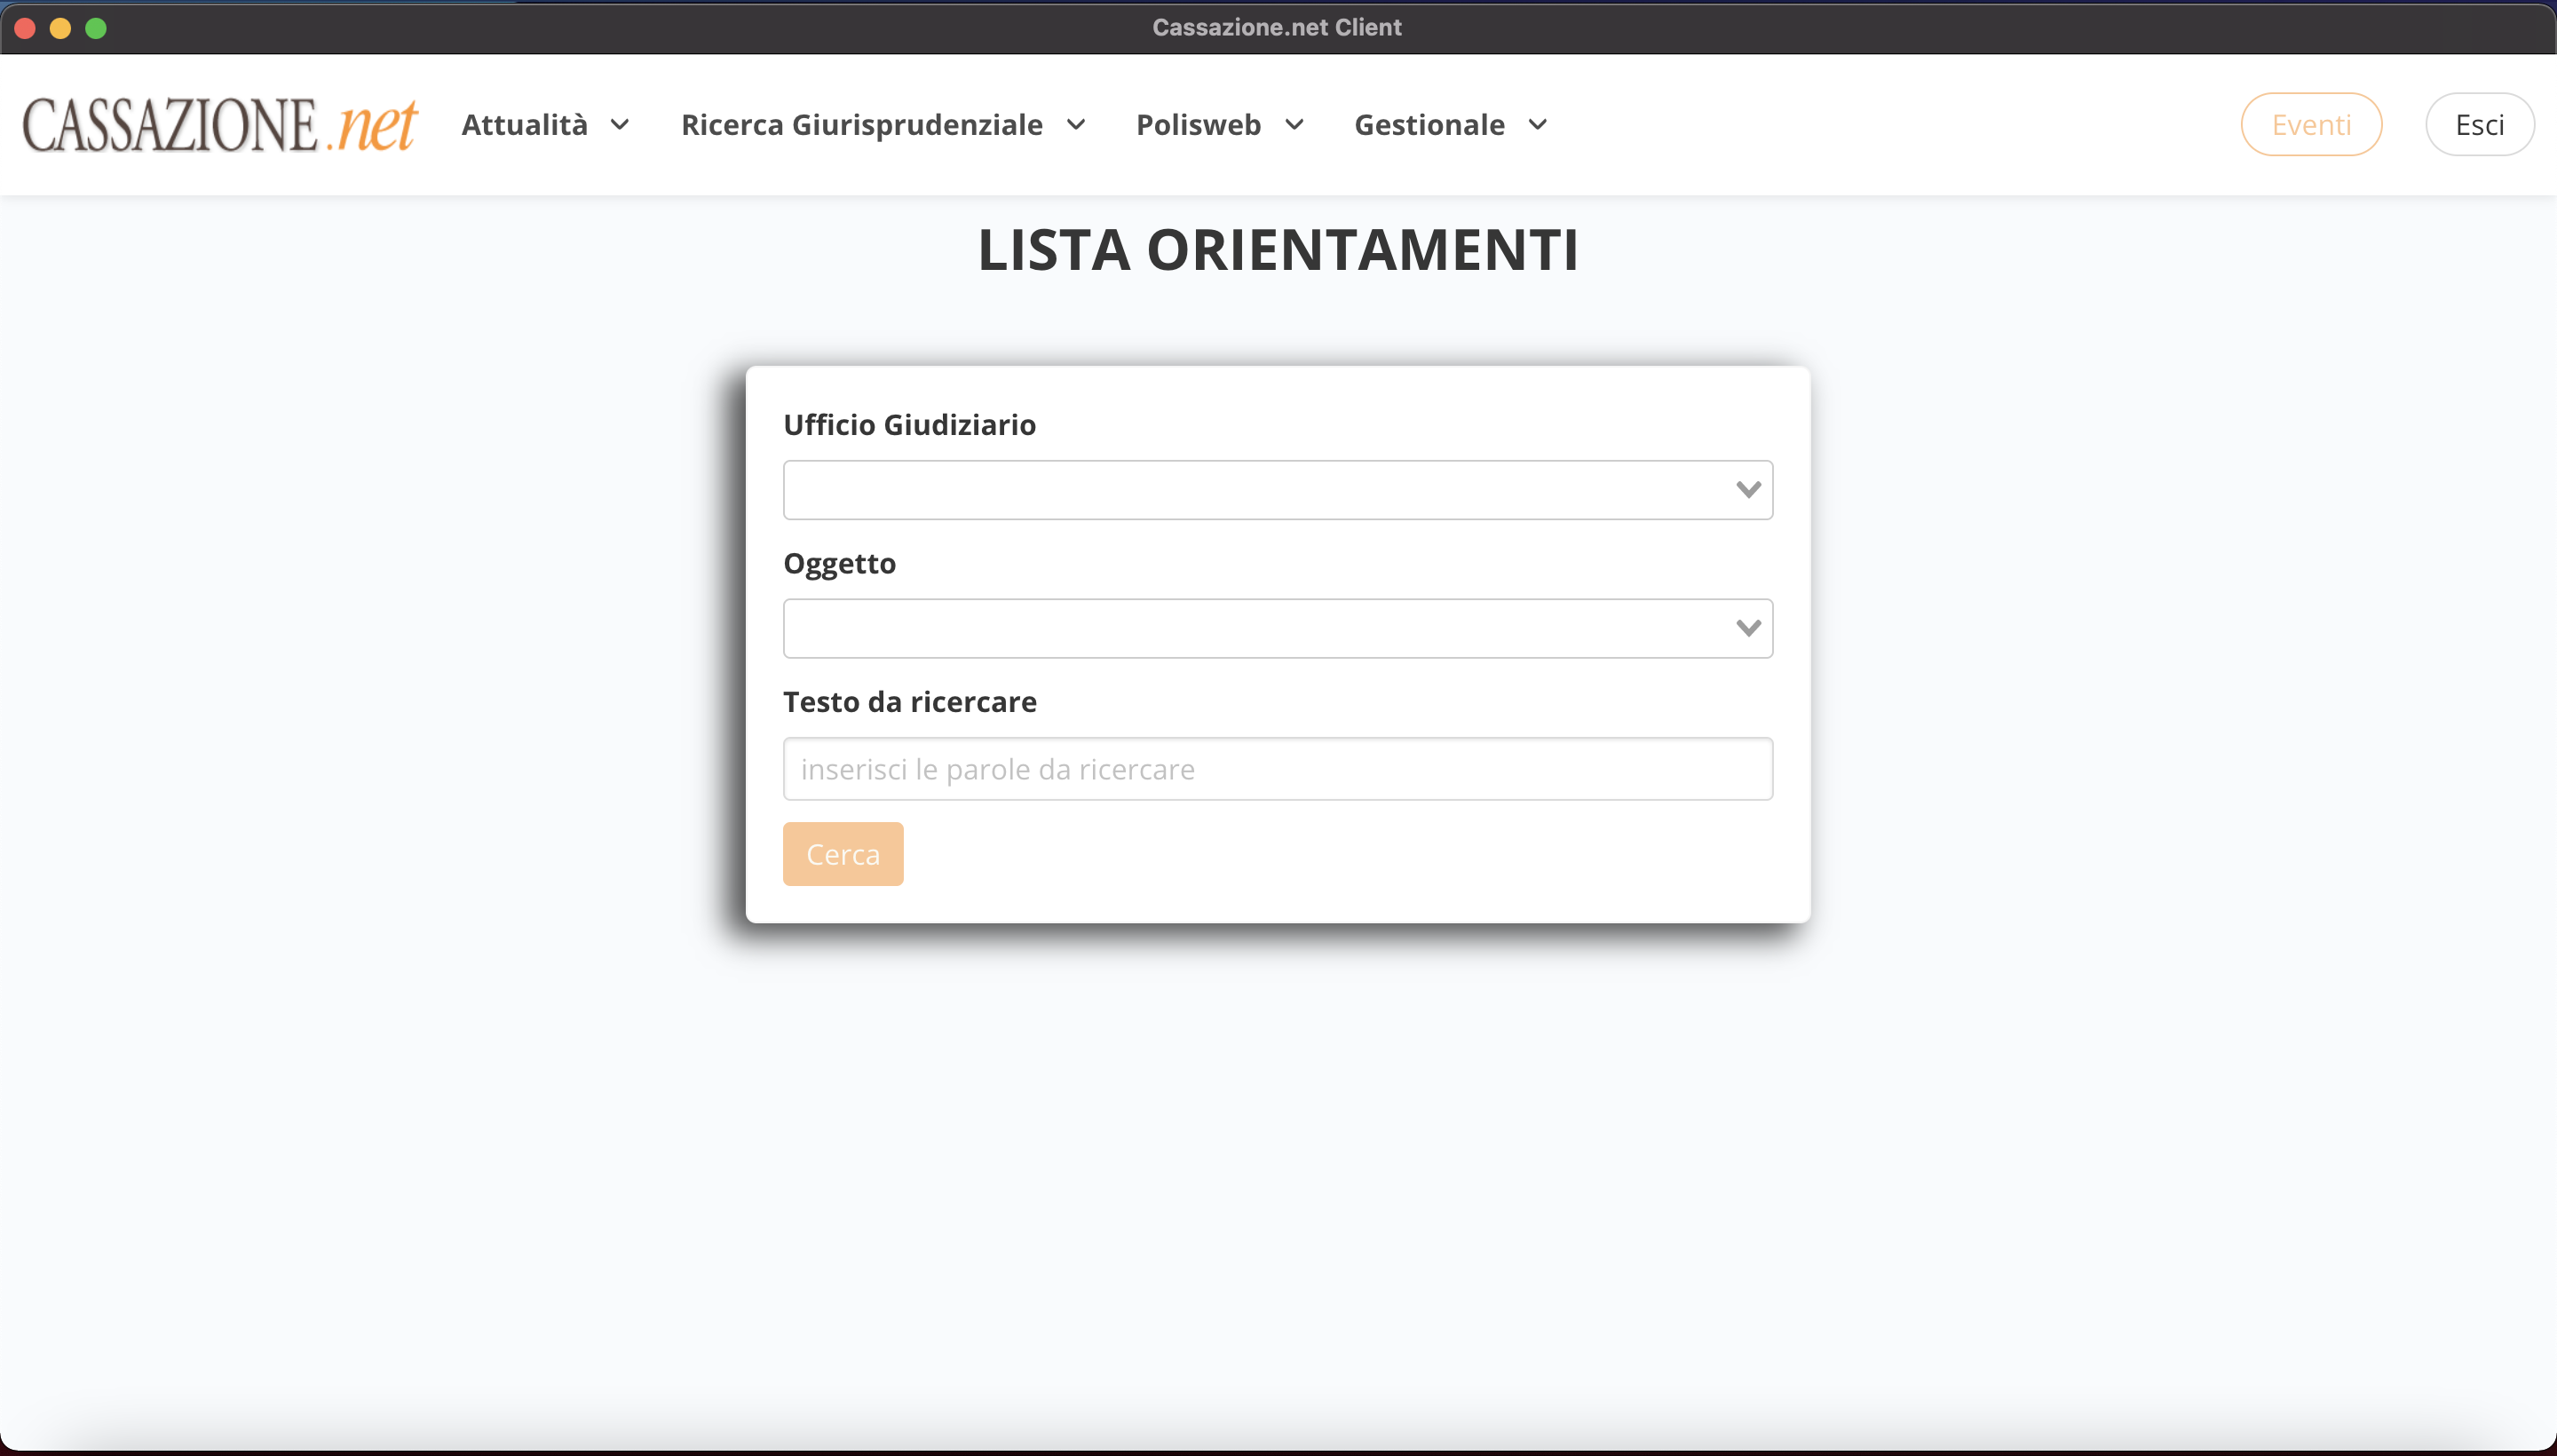Viewport: 2557px width, 1456px height.
Task: Click the chevron beside Ricerca Giurisprudenziale
Action: pyautogui.click(x=1076, y=124)
